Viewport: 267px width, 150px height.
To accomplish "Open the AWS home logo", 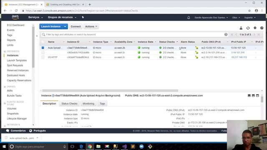I will tap(15, 17).
